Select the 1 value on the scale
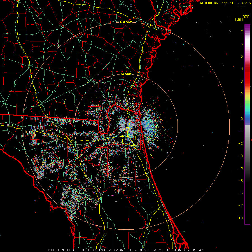Screen dimensions: 252x252 242,106
